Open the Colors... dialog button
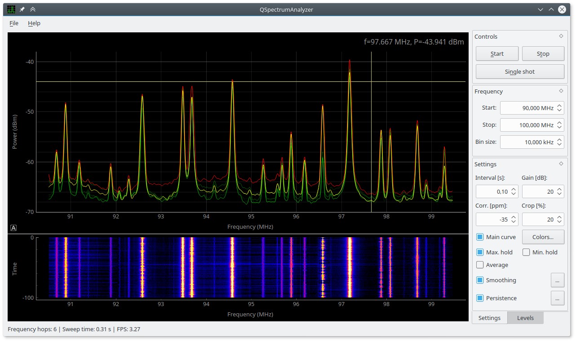Screen dimensions: 576x342 [543, 237]
